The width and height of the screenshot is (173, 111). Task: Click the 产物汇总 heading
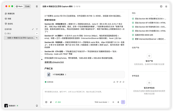(x=49, y=69)
